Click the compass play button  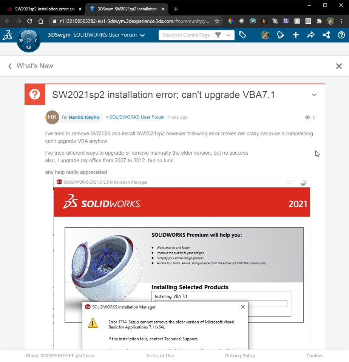click(x=29, y=40)
